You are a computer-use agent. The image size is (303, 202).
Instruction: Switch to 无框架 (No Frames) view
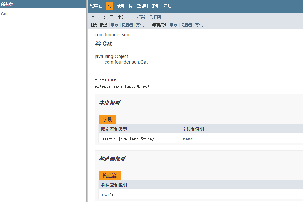155,17
